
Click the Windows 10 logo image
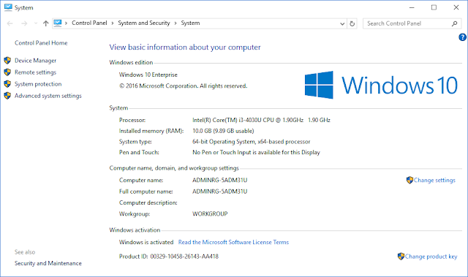pyautogui.click(x=381, y=85)
